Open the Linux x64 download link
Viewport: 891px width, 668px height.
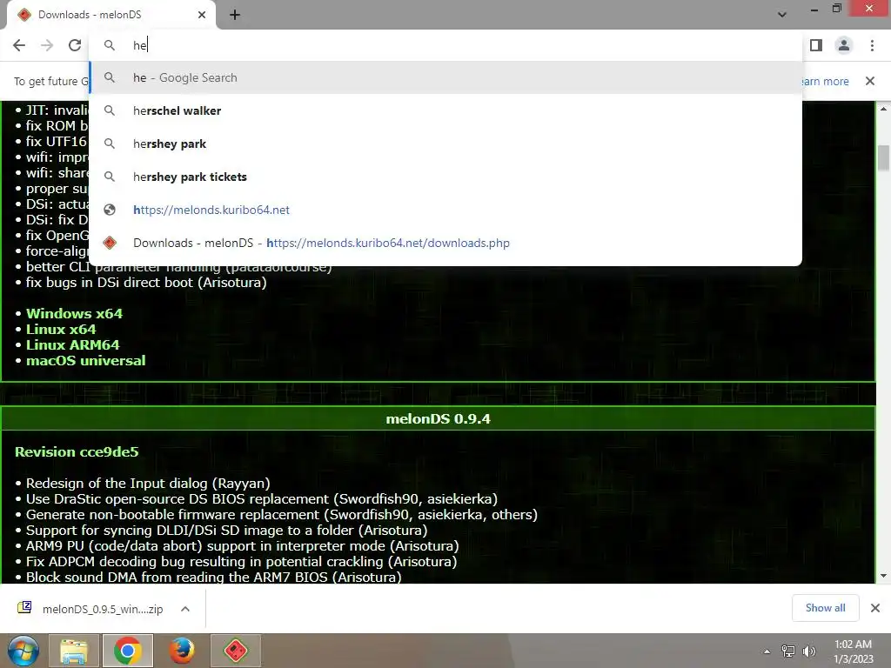click(61, 330)
